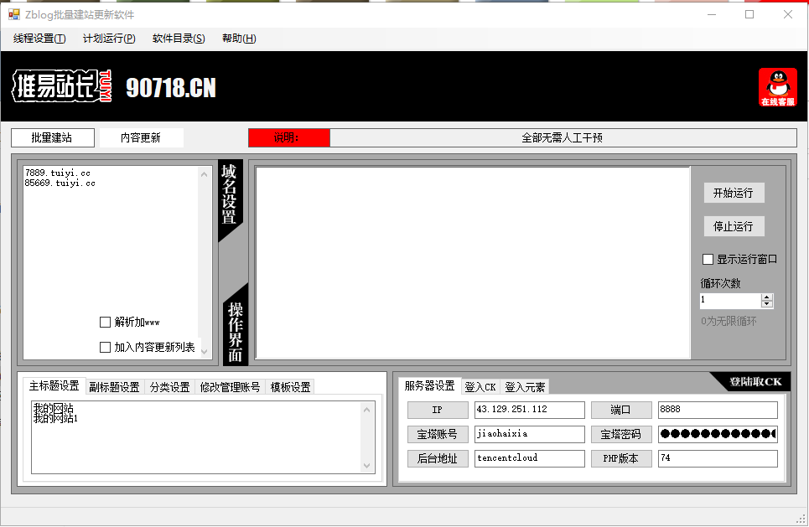Enable the 解析加www checkbox

[106, 323]
